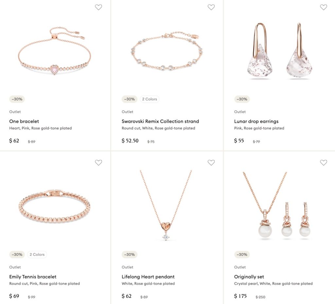Click Swarovski Remix Collection strand title
The height and width of the screenshot is (304, 335).
tap(160, 121)
